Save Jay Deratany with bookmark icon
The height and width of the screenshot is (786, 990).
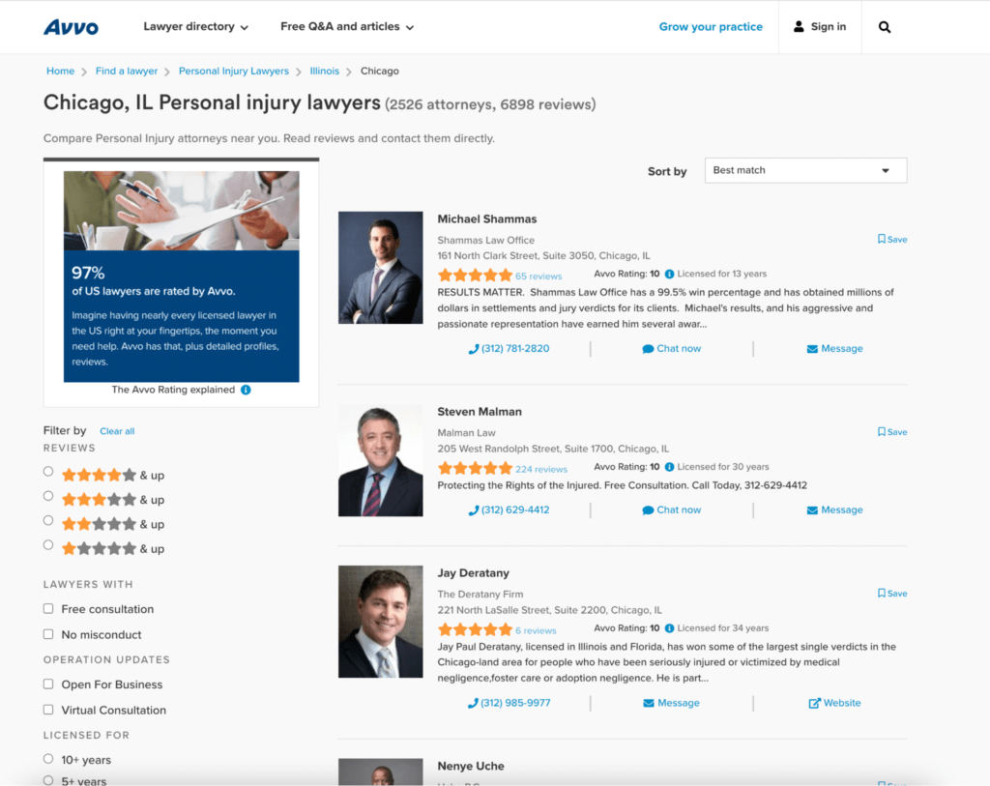coord(882,594)
